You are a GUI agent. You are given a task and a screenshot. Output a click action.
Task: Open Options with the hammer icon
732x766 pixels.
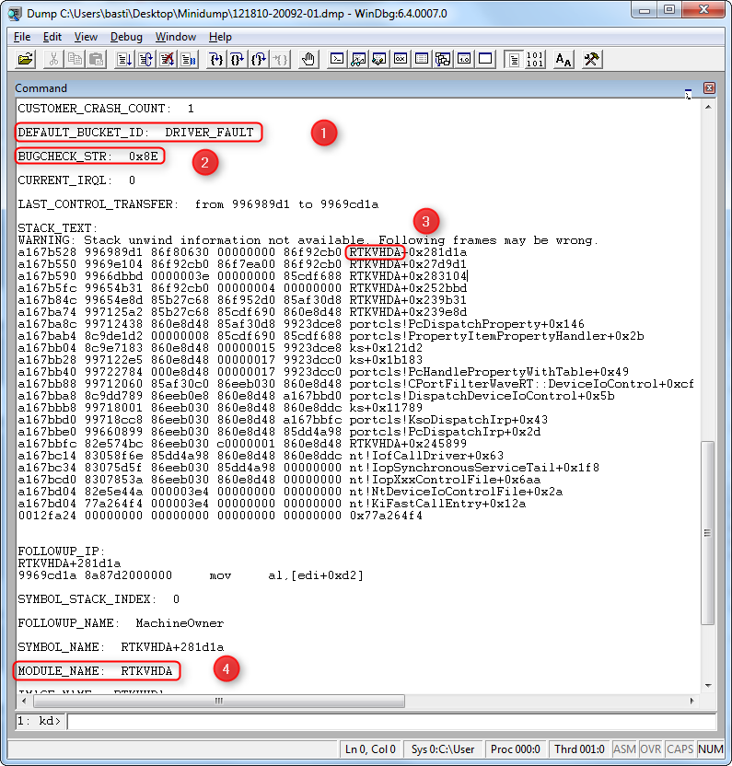[591, 59]
